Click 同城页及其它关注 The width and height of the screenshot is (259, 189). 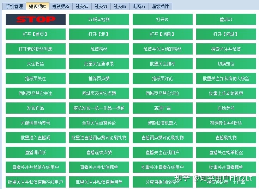(36, 93)
